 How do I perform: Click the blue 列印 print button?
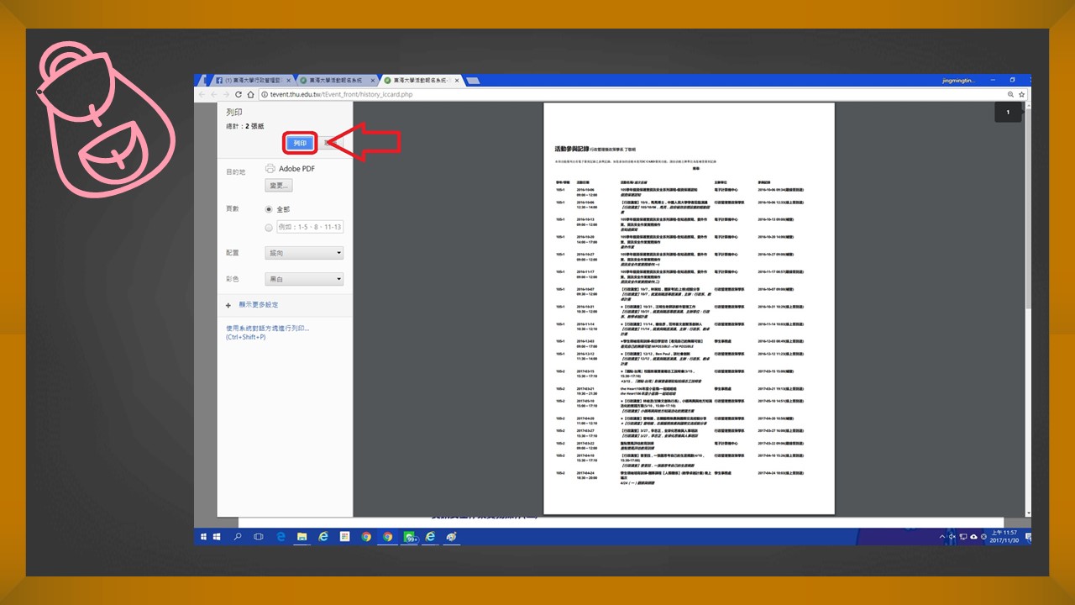299,144
